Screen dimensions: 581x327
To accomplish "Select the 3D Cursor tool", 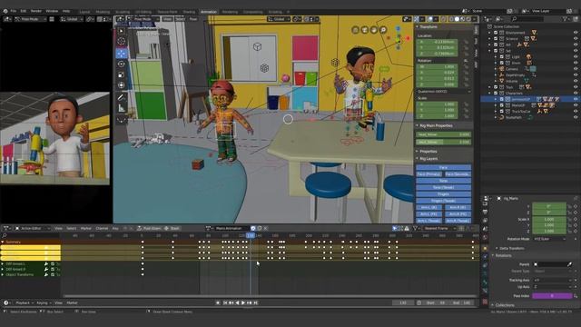I will tap(121, 41).
